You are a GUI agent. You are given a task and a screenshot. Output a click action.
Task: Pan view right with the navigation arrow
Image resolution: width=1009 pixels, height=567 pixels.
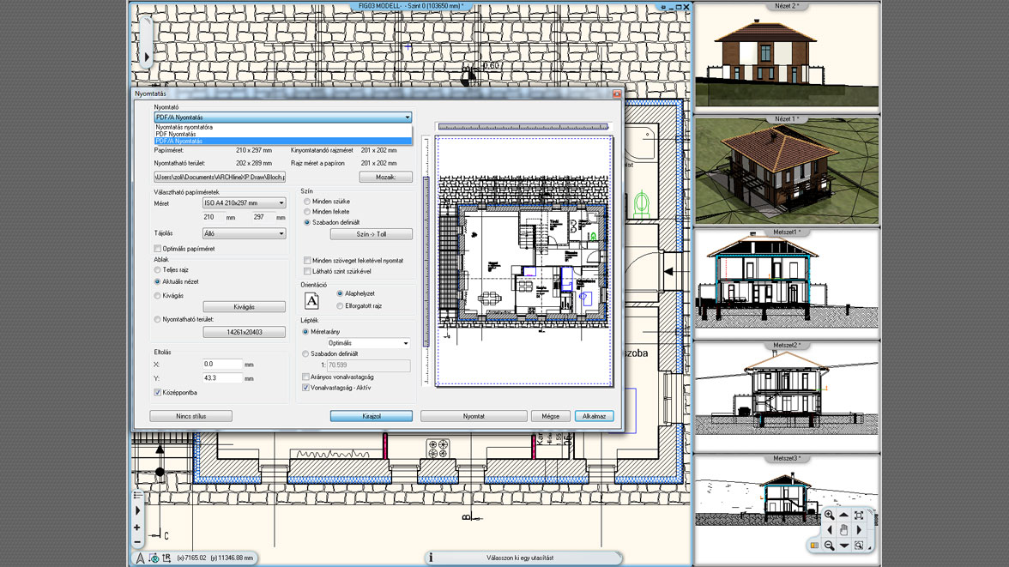pos(859,530)
